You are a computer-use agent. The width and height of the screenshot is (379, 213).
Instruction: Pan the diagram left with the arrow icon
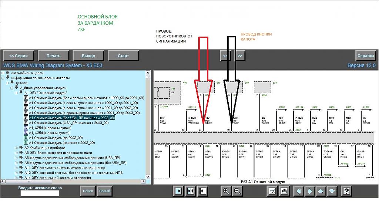coord(298,191)
